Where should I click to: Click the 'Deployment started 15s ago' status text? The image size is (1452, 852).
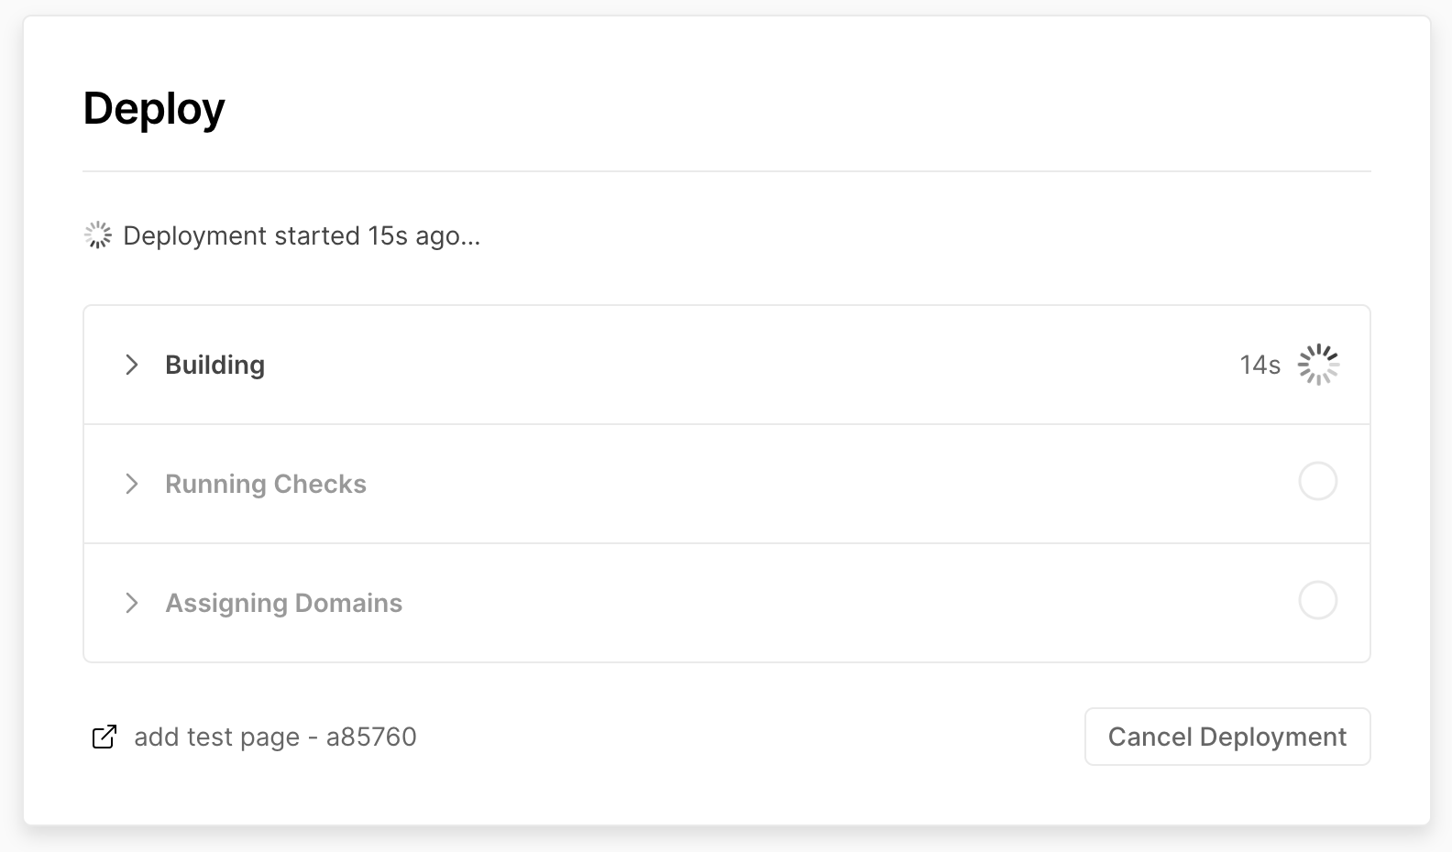coord(302,235)
